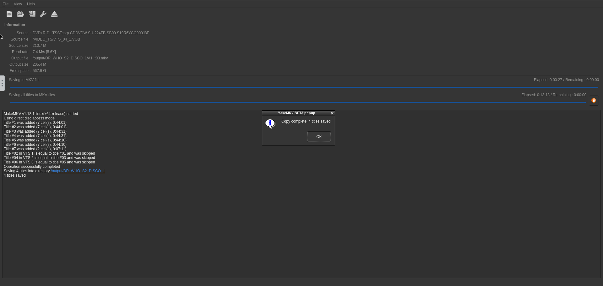Click the Backup disc toolbar icon
Screen dimensions: 603x286
point(32,14)
